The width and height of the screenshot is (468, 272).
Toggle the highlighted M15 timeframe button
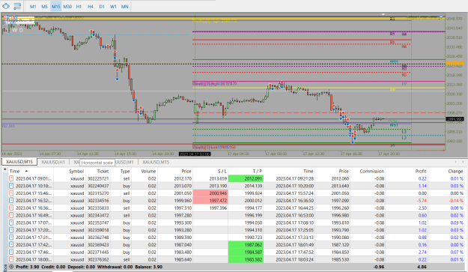point(55,6)
